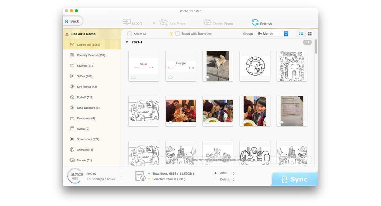Click the Refresh icon in toolbar

point(255,23)
